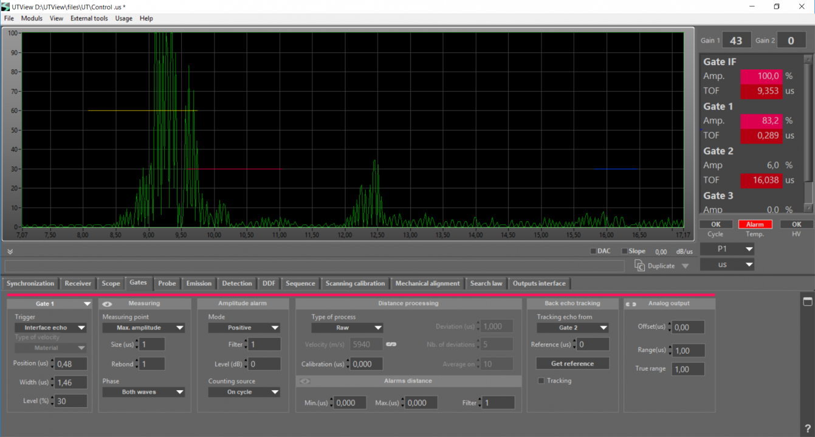Click the arrows icon beside Analog output
Viewport: 815px width, 437px height.
(631, 303)
